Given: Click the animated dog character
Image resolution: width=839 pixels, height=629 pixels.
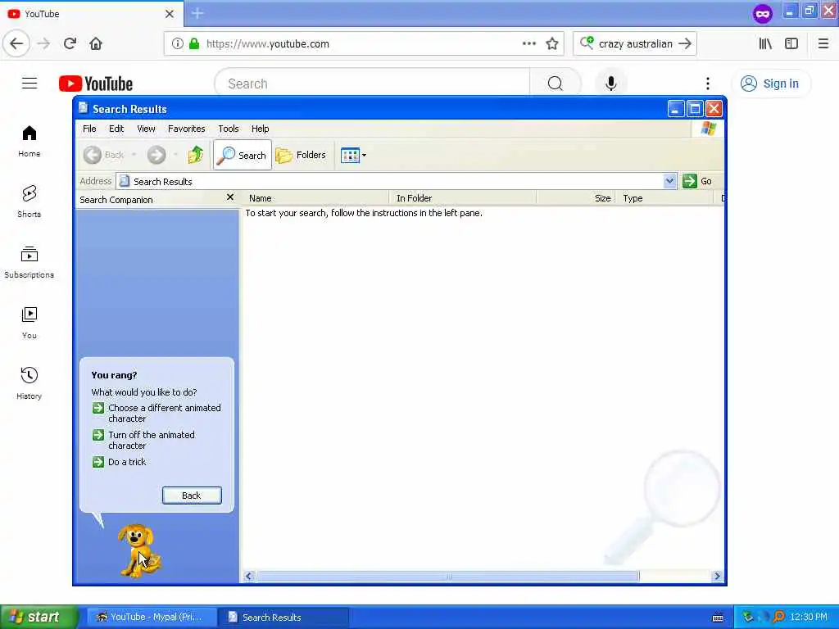Looking at the screenshot, I should point(138,550).
